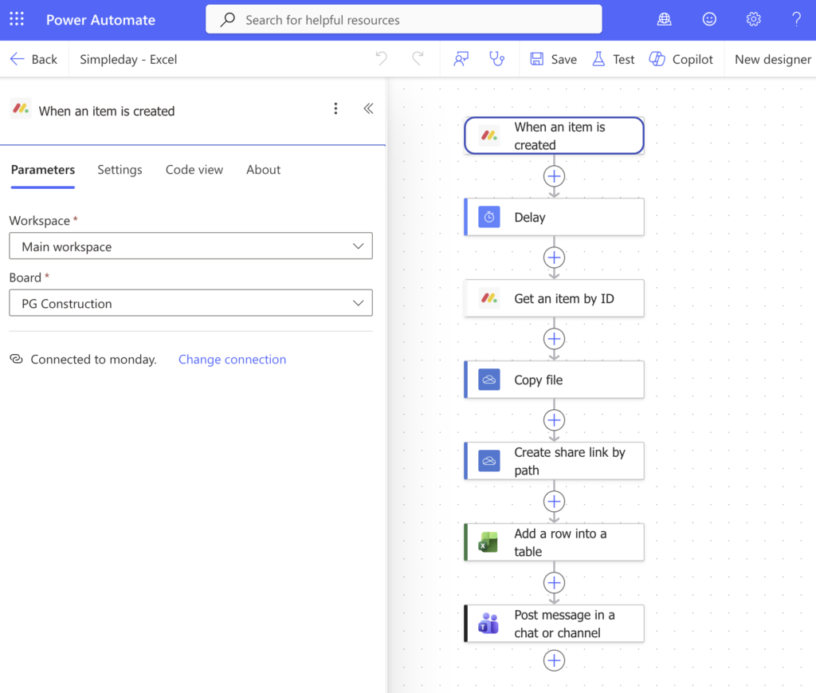Open the send feedback person icon
816x693 pixels.
coord(461,59)
